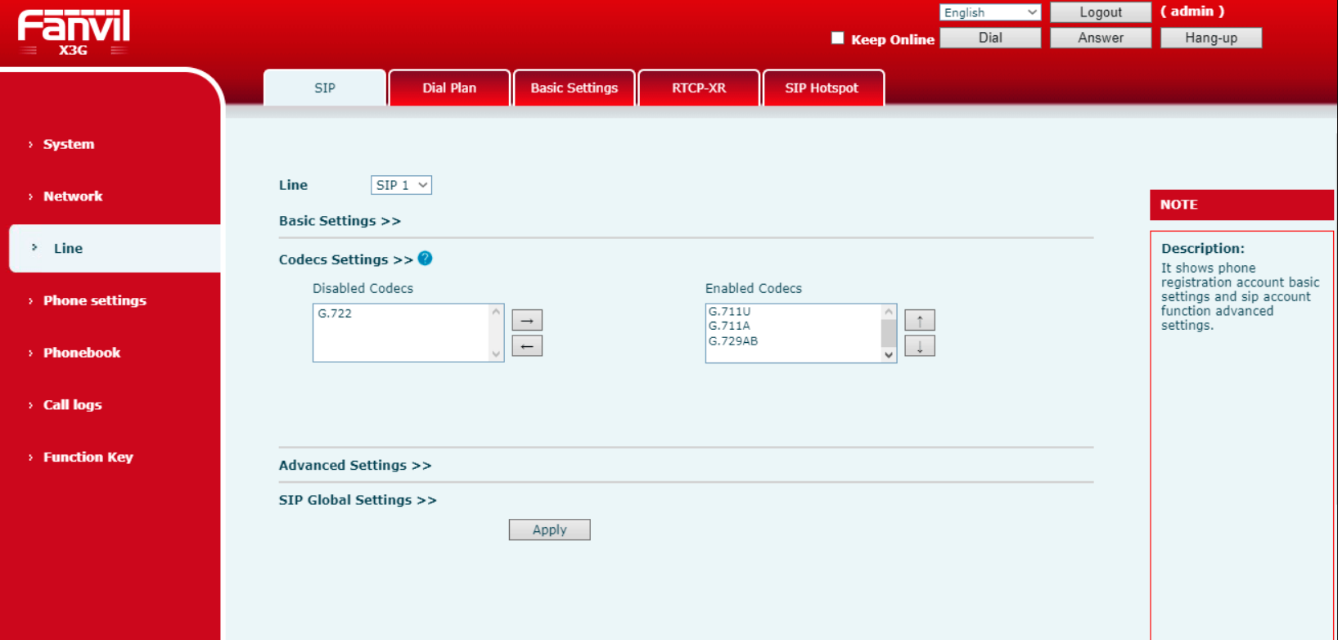The width and height of the screenshot is (1338, 640).
Task: Click the Logout button
Action: click(x=1100, y=12)
